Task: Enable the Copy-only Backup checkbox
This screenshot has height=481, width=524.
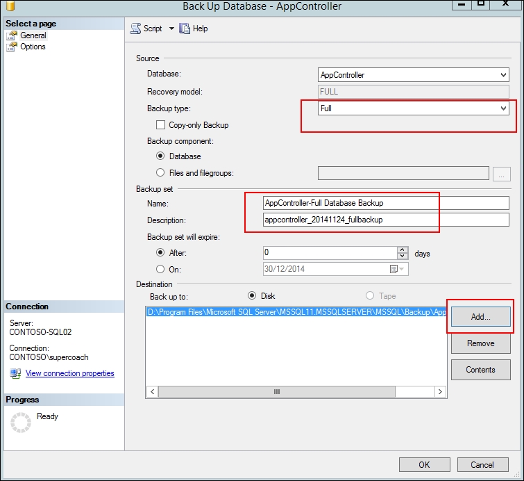Action: [x=161, y=125]
